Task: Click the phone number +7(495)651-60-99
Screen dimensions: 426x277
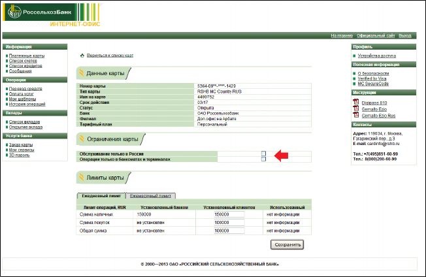Action: [381, 154]
